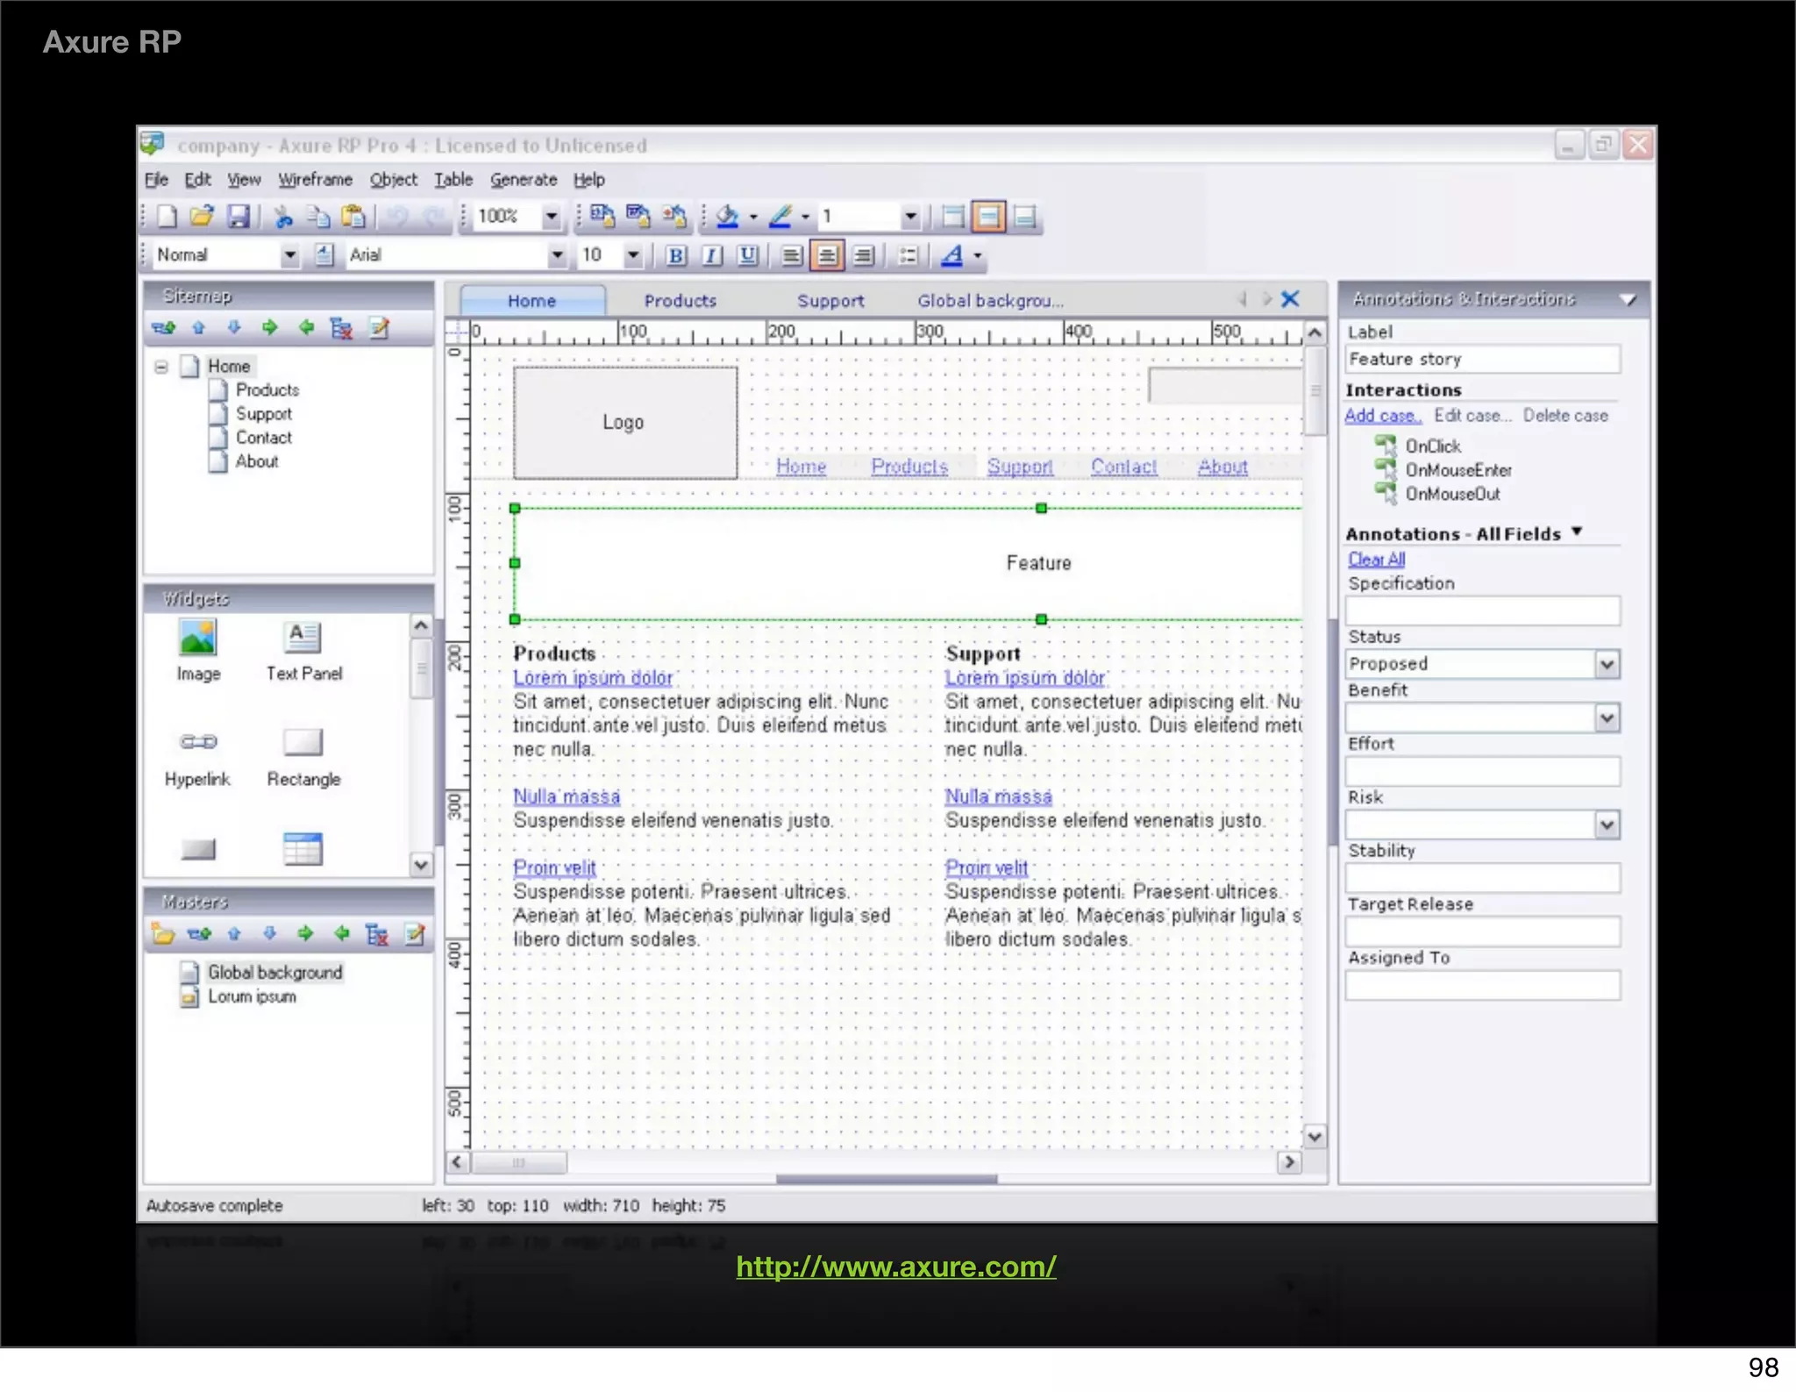Click the Copy icon in the toolbar
Image resolution: width=1796 pixels, height=1392 pixels.
tap(317, 216)
